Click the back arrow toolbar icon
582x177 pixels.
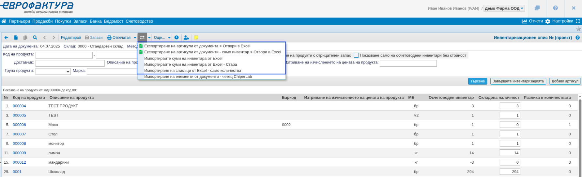[x=6, y=37]
